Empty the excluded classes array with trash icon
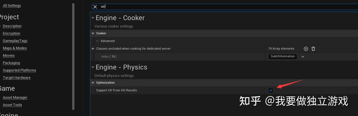358x116 pixels. tap(313, 49)
